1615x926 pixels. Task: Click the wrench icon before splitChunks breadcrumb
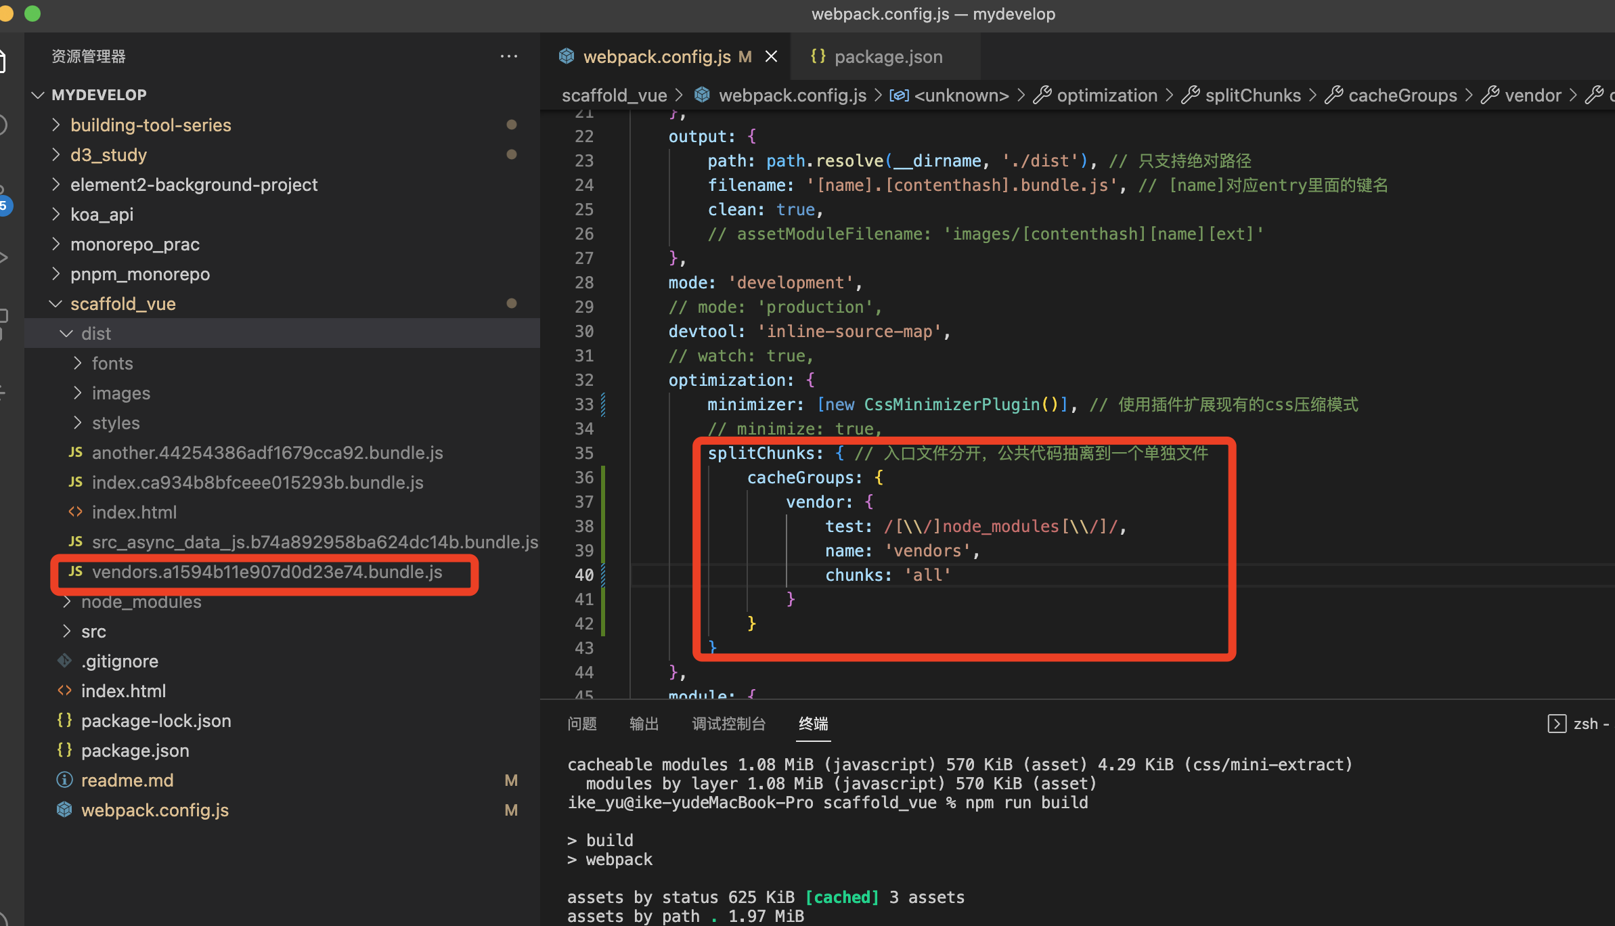point(1191,95)
